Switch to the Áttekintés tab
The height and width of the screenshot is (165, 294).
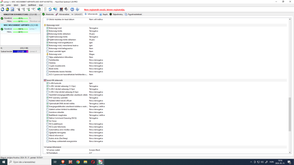pyautogui.click(x=48, y=14)
